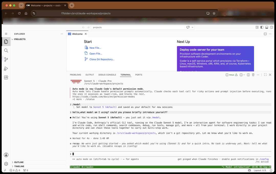Click the errors and warnings status indicator
The image size is (276, 174).
coord(15,170)
